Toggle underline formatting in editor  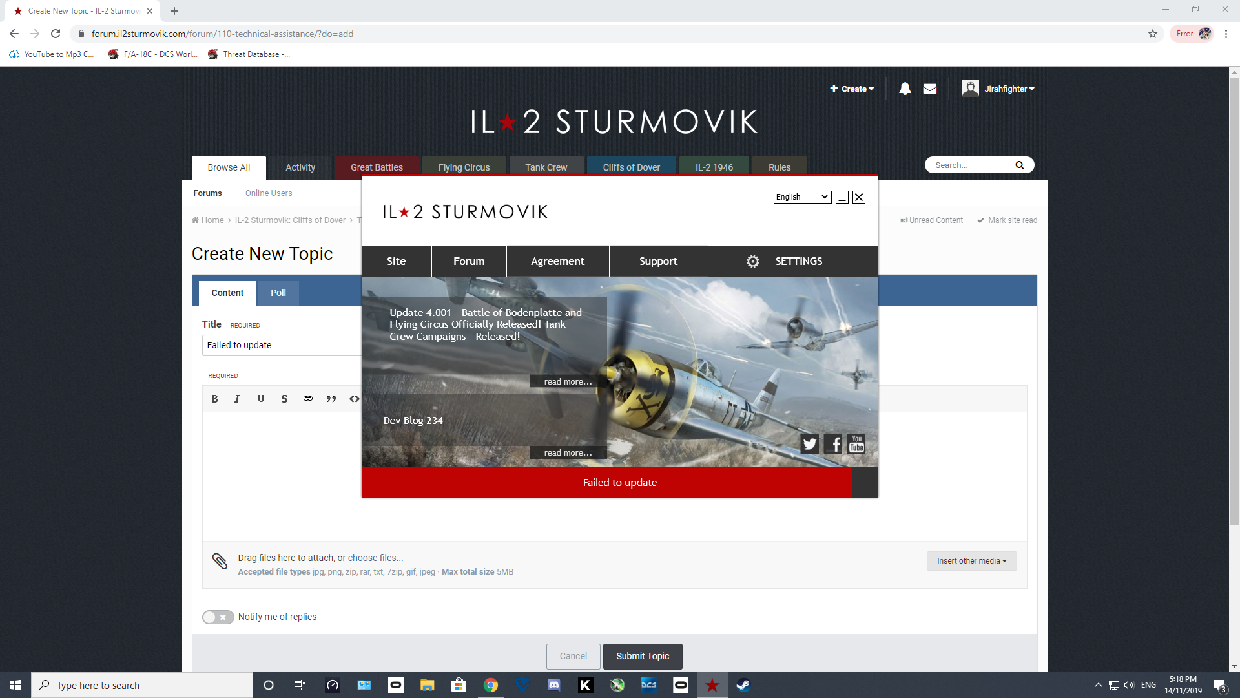261,399
